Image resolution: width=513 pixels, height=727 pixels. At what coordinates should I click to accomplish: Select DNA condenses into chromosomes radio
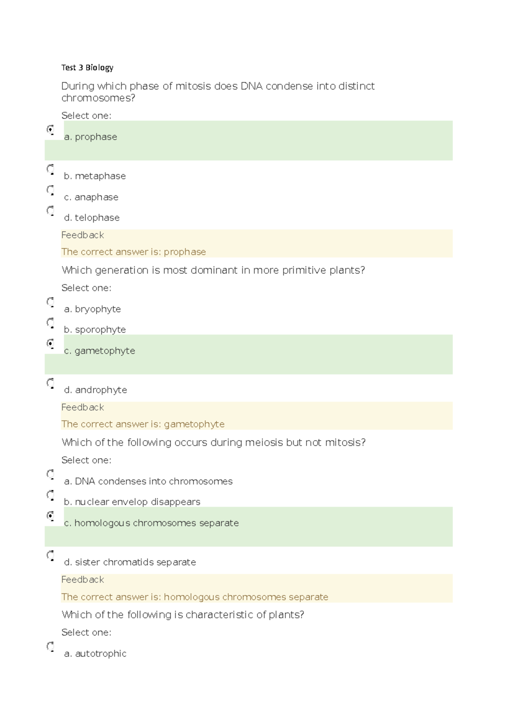50,474
